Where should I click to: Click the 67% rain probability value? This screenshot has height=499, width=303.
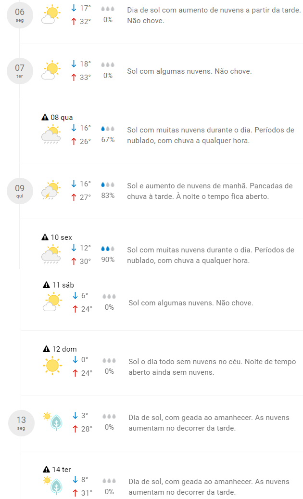coord(108,140)
